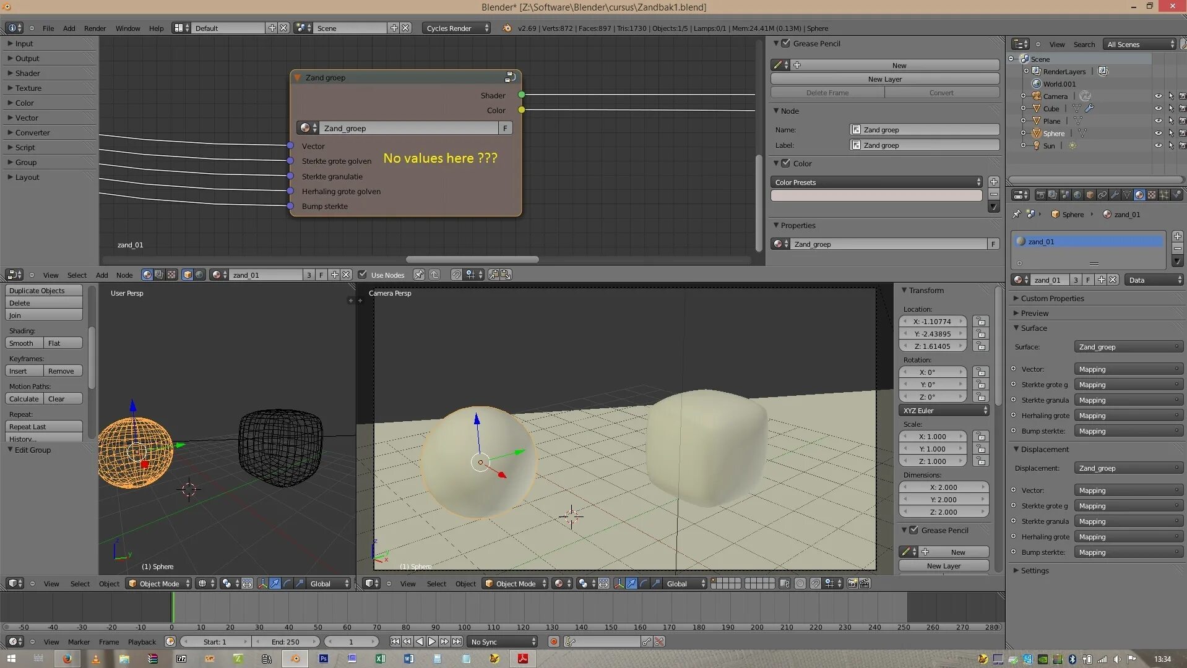
Task: Lock the X location value
Action: click(x=980, y=321)
